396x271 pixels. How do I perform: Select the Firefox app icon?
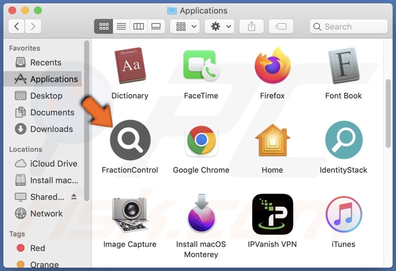pos(273,65)
